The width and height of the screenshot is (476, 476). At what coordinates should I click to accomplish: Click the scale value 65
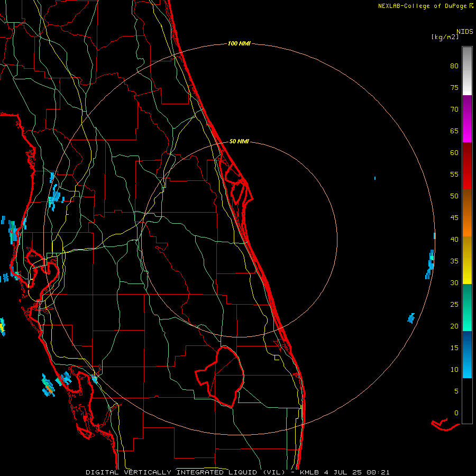point(454,131)
